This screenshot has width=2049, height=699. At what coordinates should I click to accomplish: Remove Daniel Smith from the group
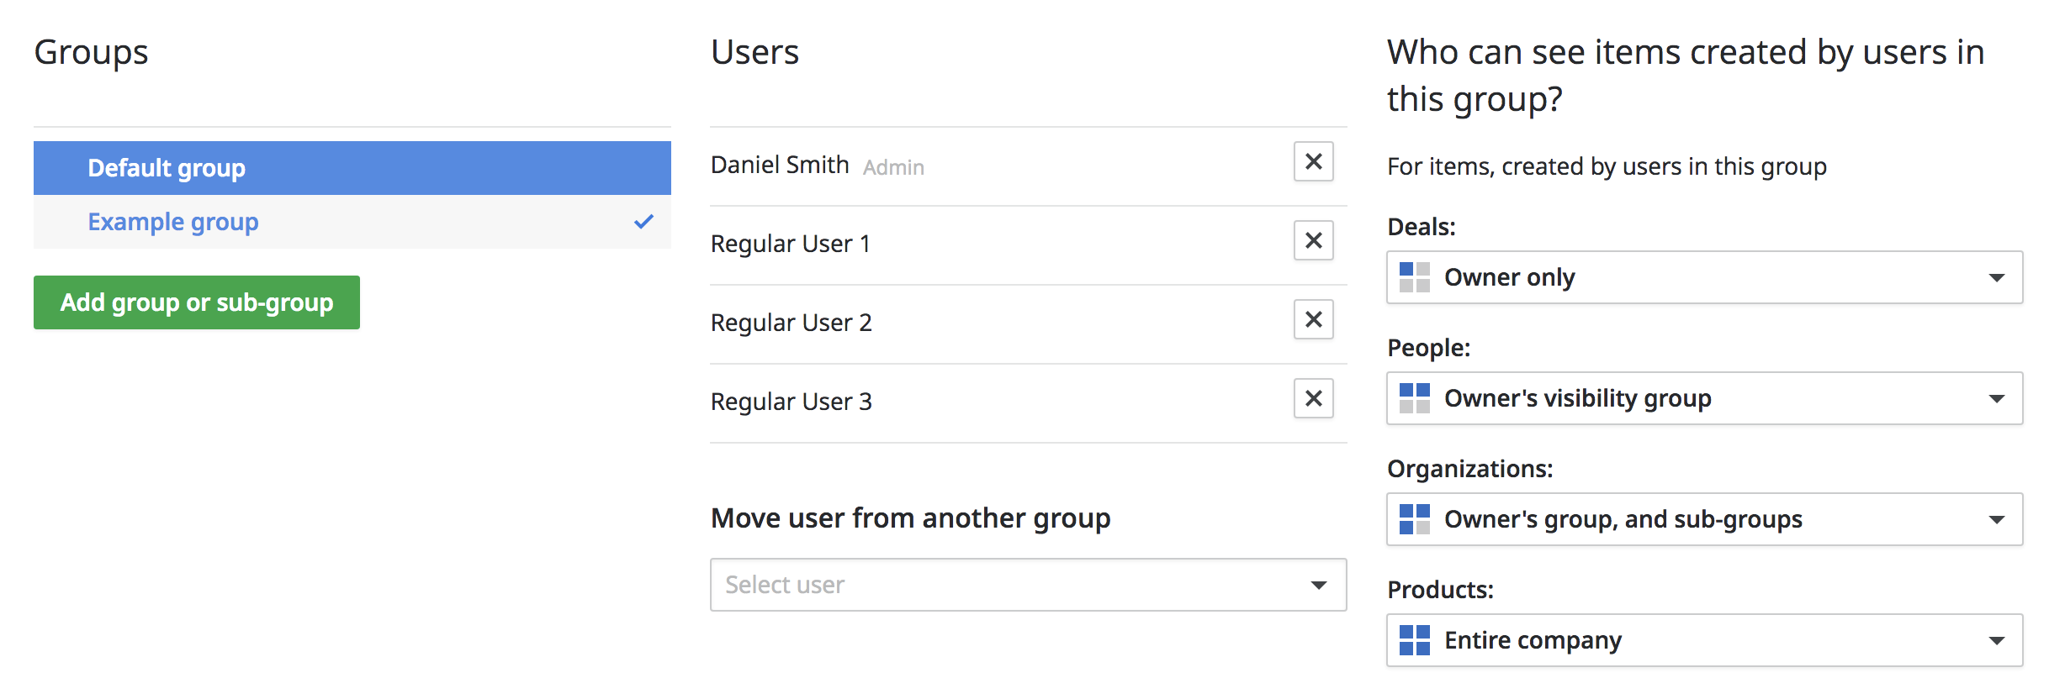(x=1313, y=161)
